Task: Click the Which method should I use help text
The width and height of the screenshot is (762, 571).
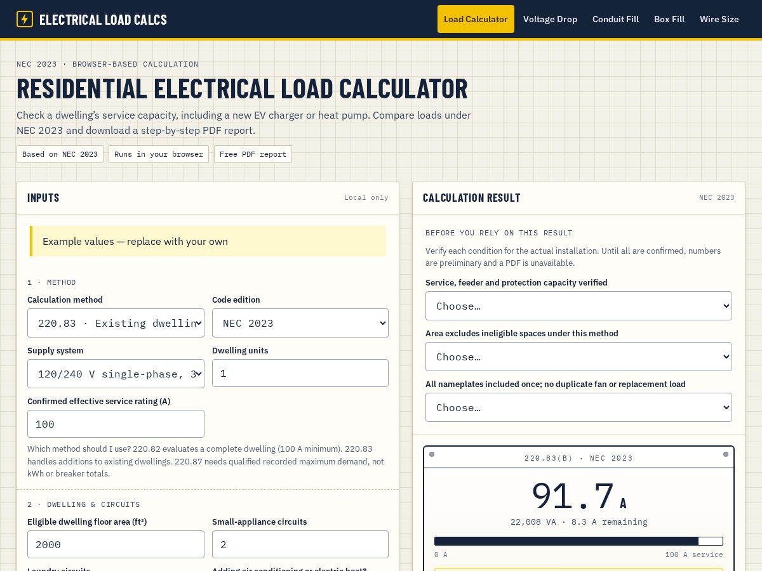Action: pos(208,461)
